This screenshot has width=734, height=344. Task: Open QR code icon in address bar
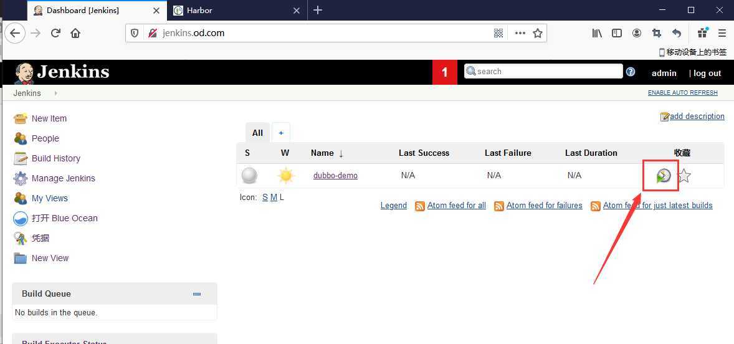498,33
